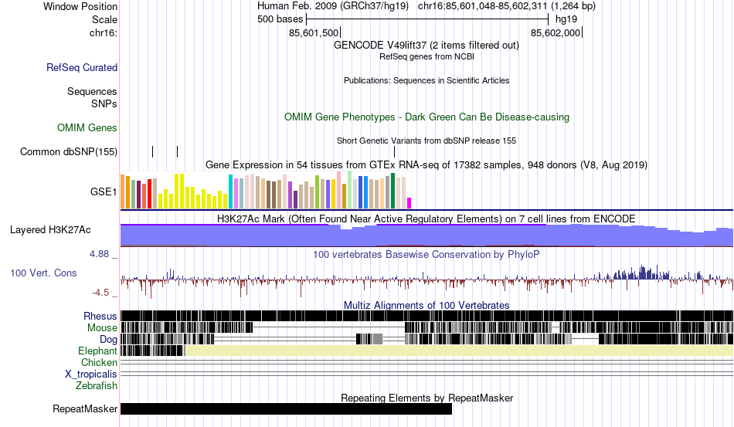Select the Chicken alignment row label
This screenshot has width=734, height=427.
point(99,362)
